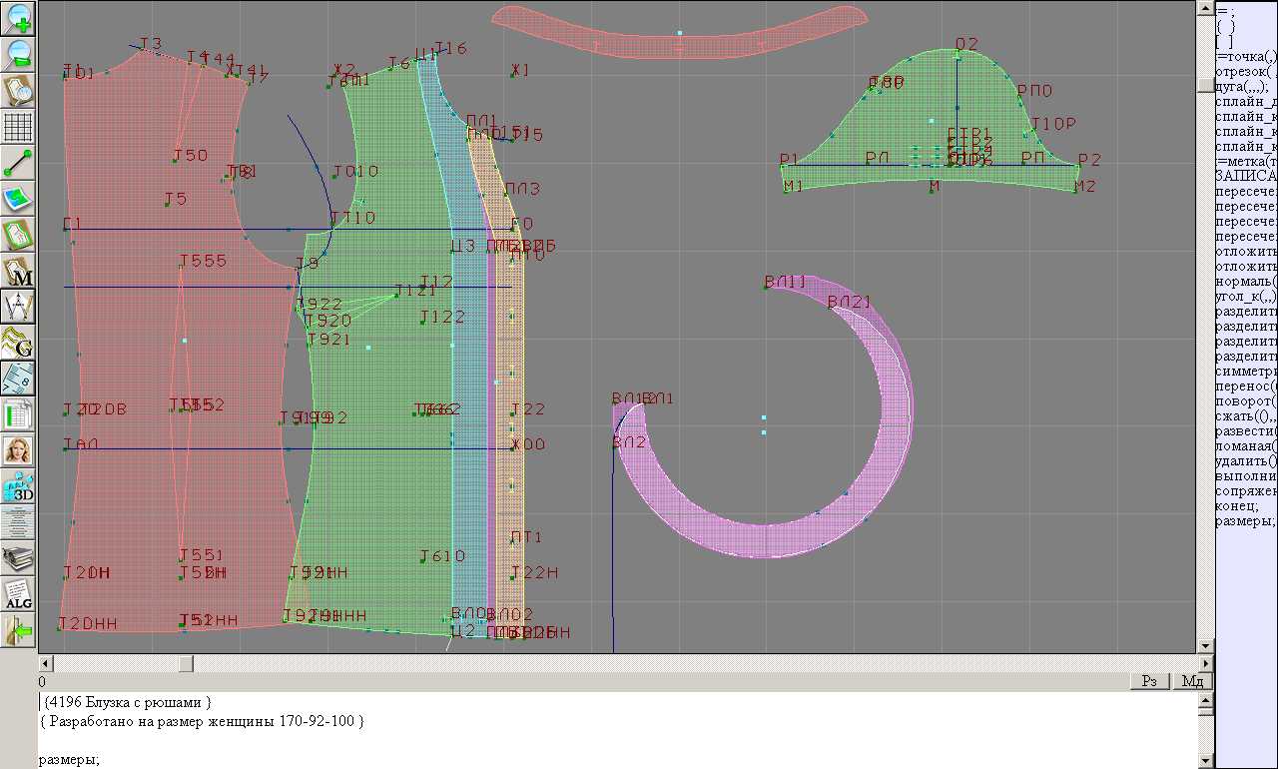Open the woman portrait icon
The width and height of the screenshot is (1278, 769).
(x=19, y=450)
